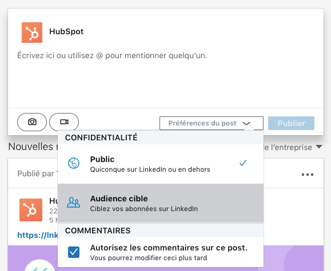331x271 pixels.
Task: Open the Préférences du post dropdown
Action: [212, 123]
